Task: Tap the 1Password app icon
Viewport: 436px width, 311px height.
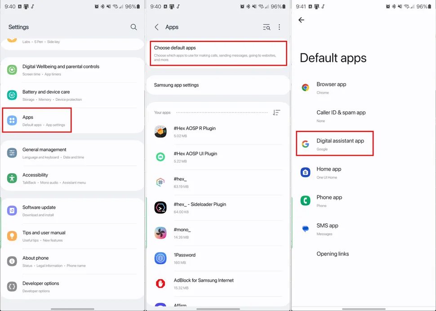Action: (160, 258)
